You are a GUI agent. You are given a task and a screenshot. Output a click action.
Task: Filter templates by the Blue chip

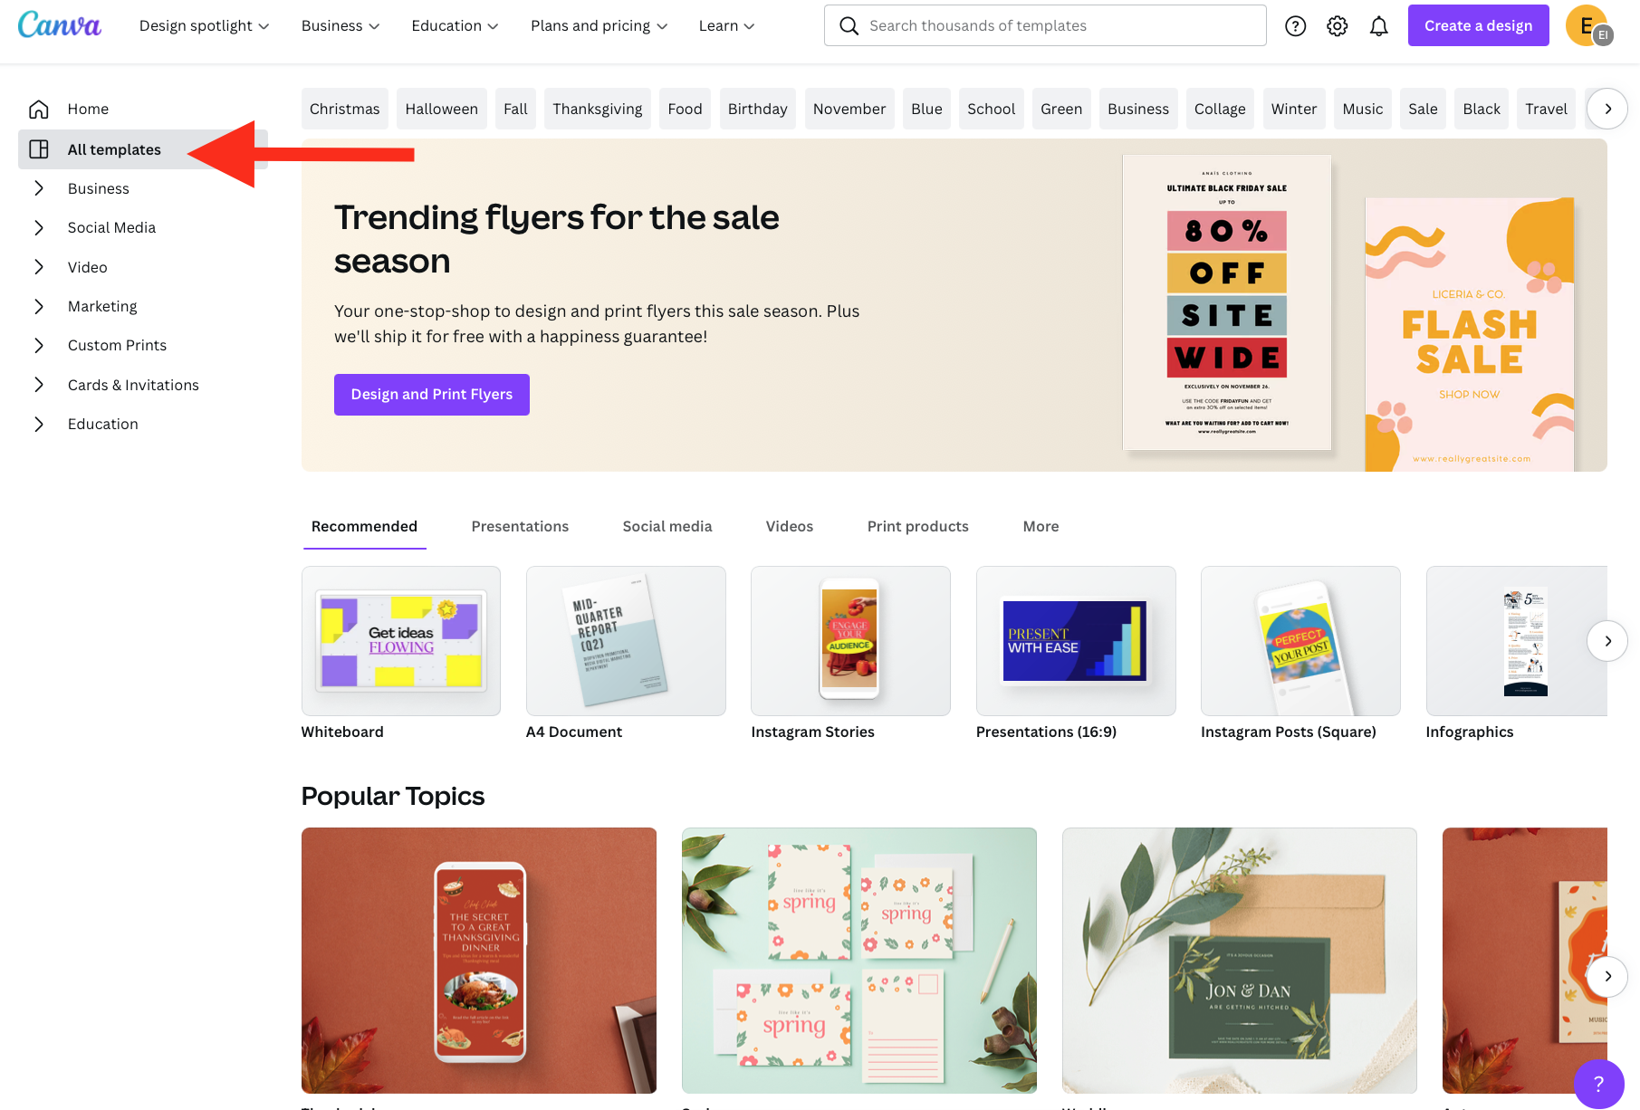pyautogui.click(x=926, y=109)
